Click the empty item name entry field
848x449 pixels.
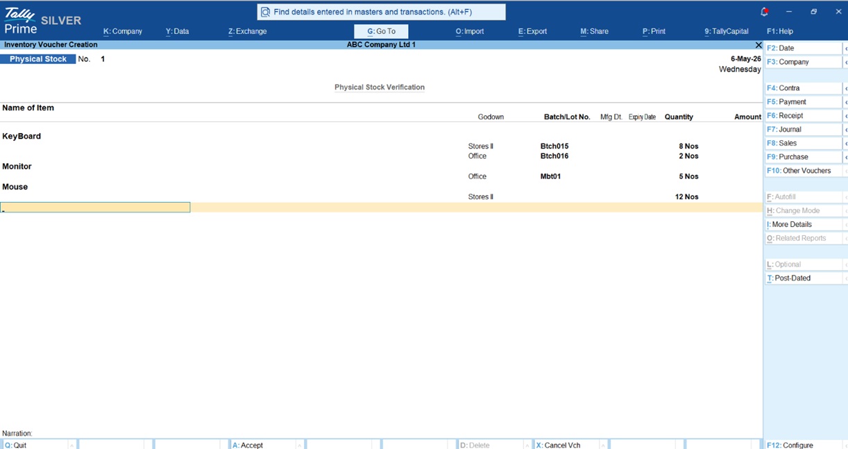pyautogui.click(x=95, y=207)
